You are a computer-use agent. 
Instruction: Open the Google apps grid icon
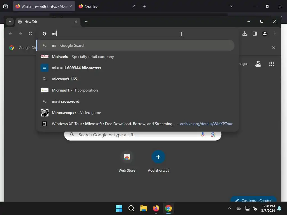tap(271, 64)
